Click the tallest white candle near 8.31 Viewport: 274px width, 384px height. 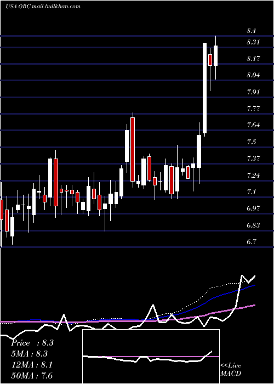204,88
